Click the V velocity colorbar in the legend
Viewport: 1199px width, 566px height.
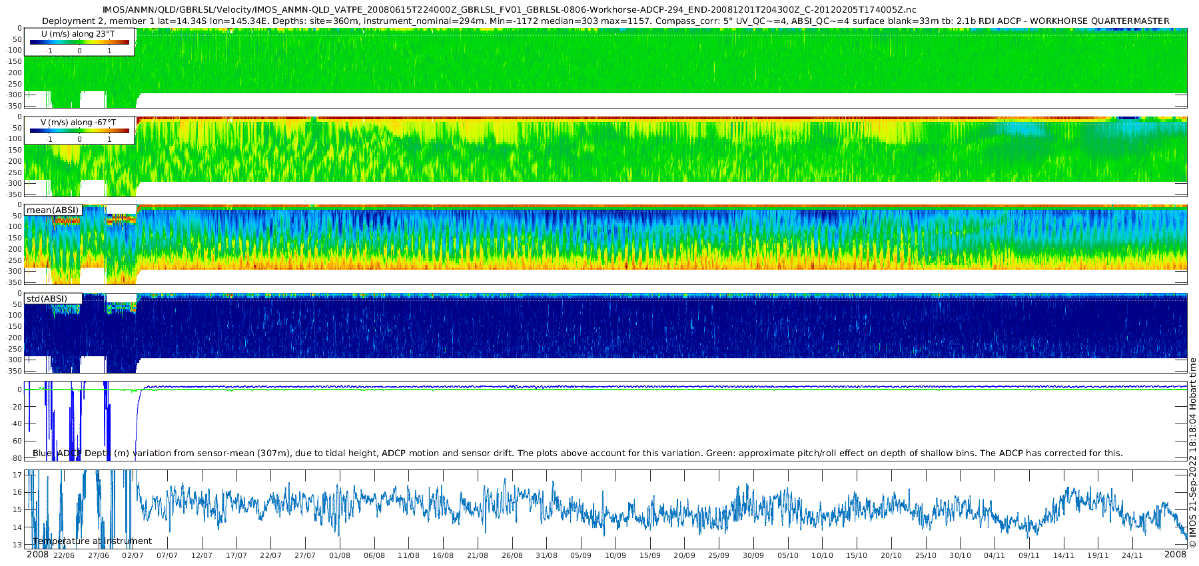click(79, 131)
